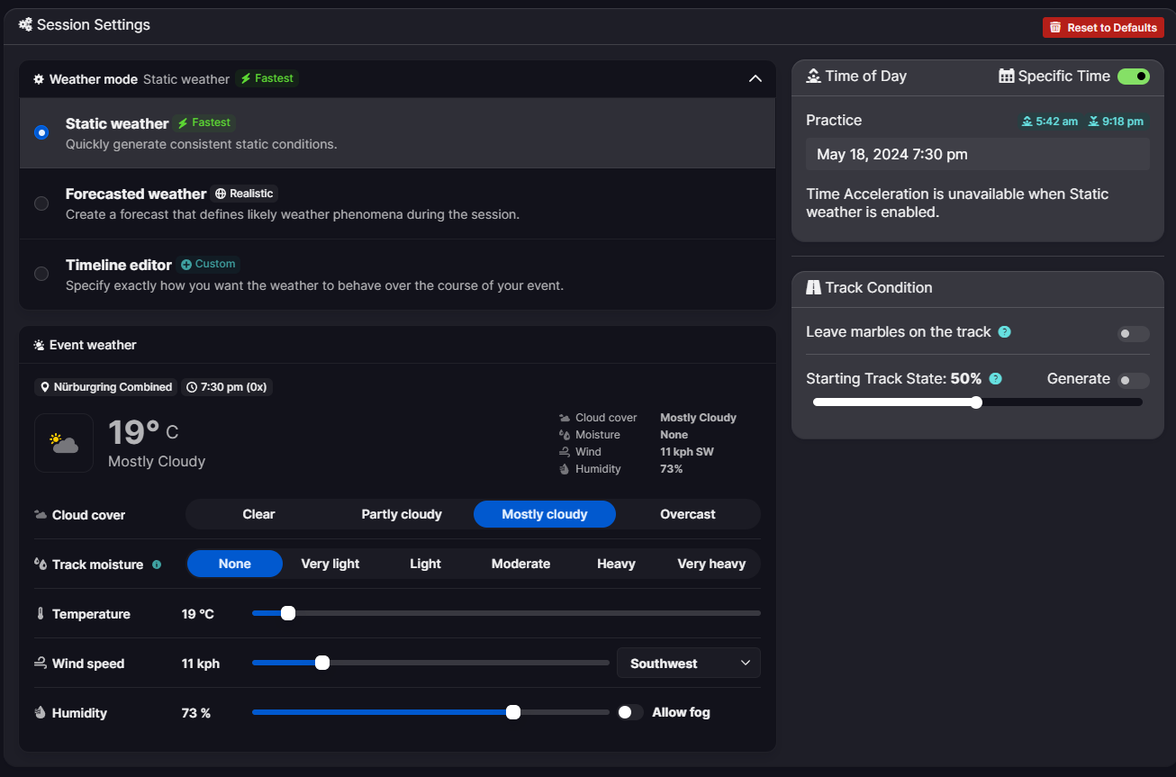
Task: Click the large 19° temperature readout
Action: tap(134, 432)
